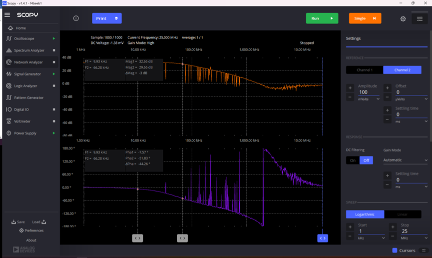Select the Voltmeter icon
This screenshot has width=432, height=258.
click(9, 121)
